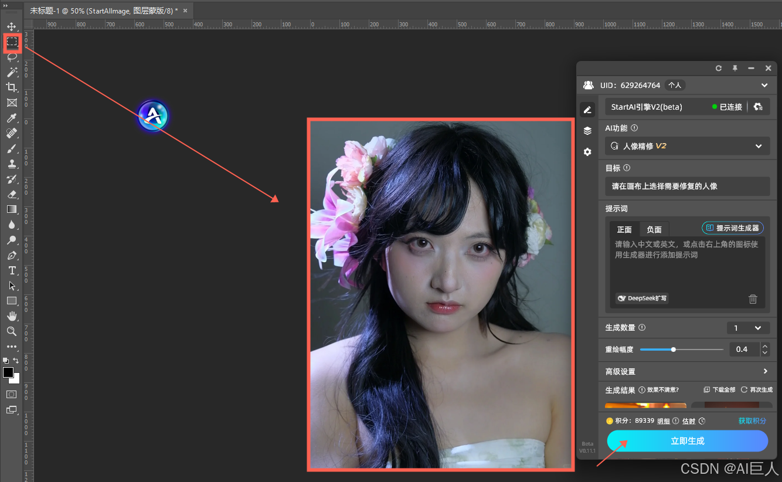The image size is (782, 482).
Task: Show 目标 info tooltip
Action: point(627,168)
